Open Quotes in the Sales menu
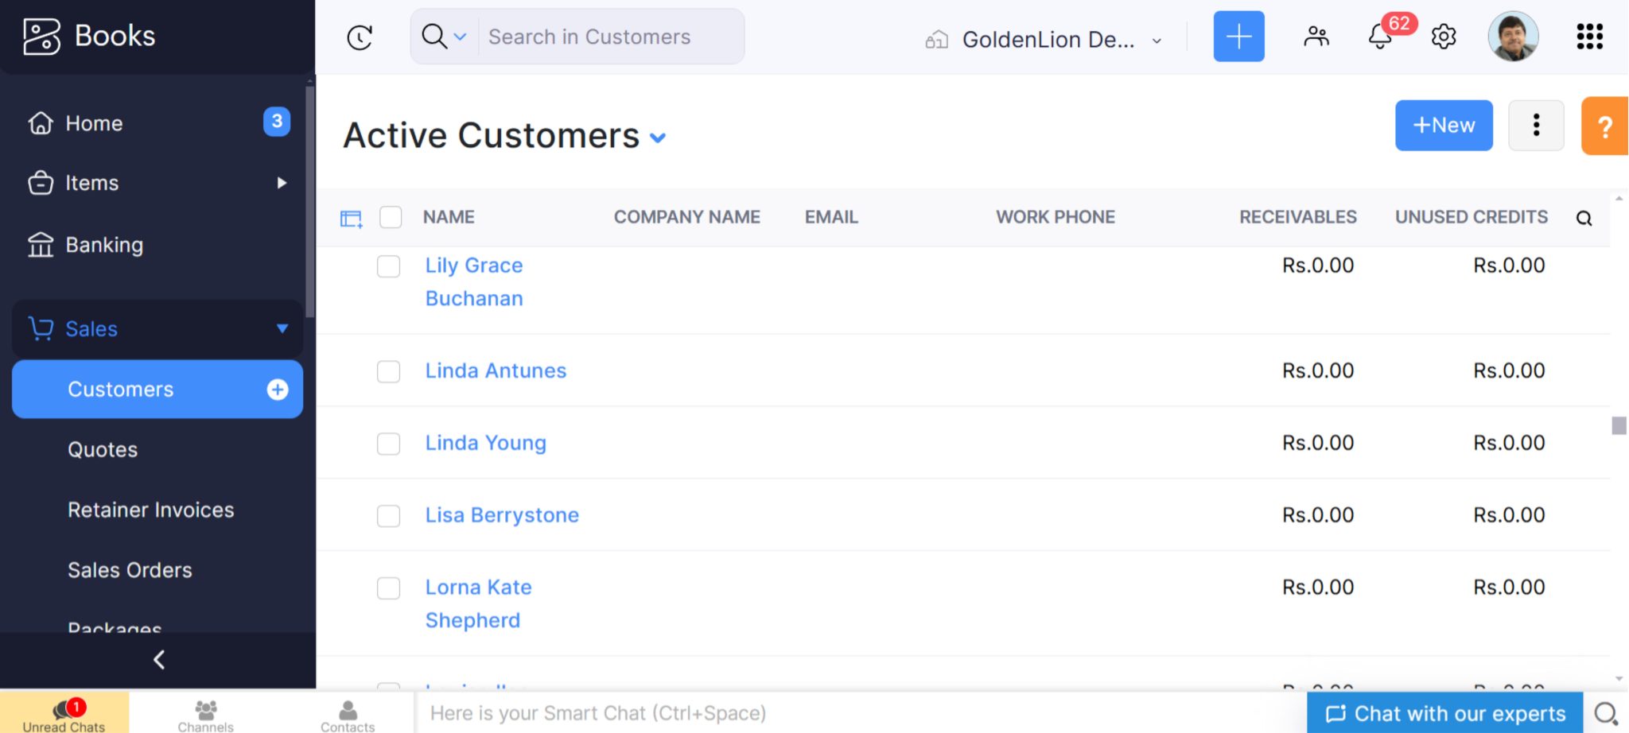Screen dimensions: 1629x733 (103, 450)
